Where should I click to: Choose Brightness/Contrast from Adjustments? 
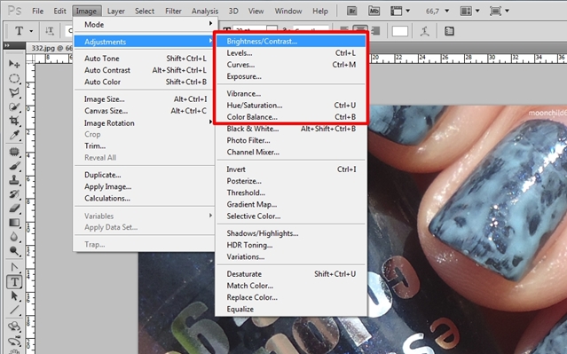pos(291,41)
